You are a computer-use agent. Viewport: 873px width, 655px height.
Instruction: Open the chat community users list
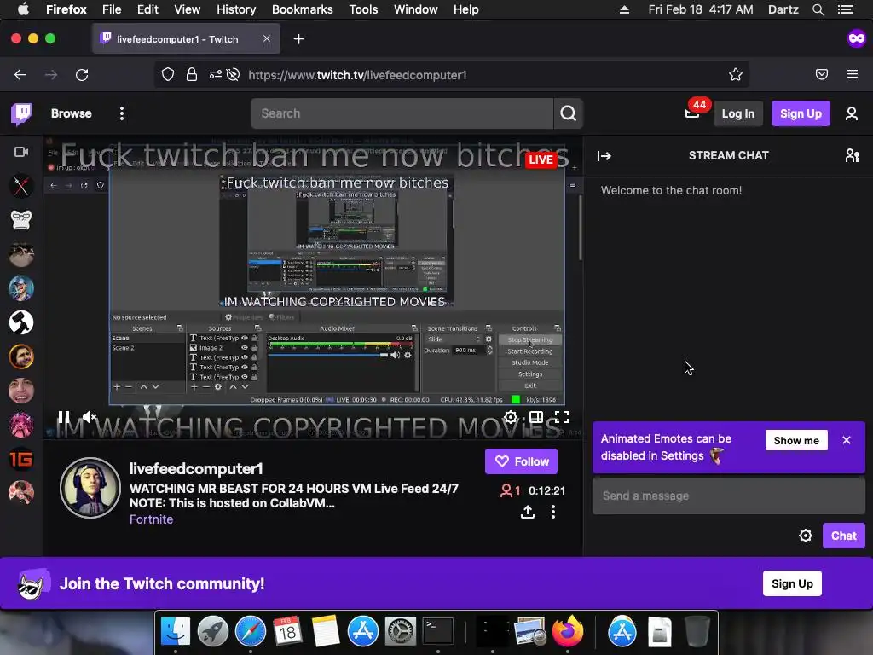click(852, 155)
